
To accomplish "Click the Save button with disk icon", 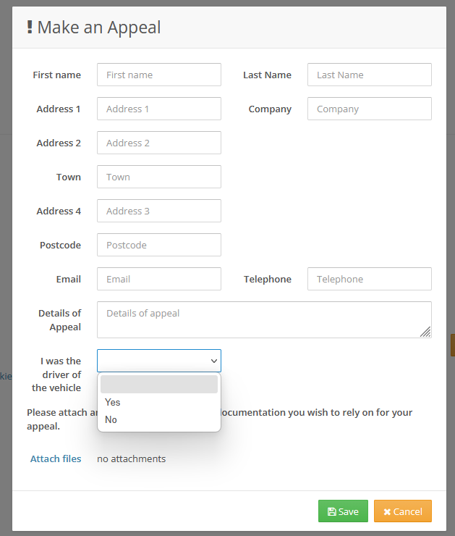I will tap(343, 511).
